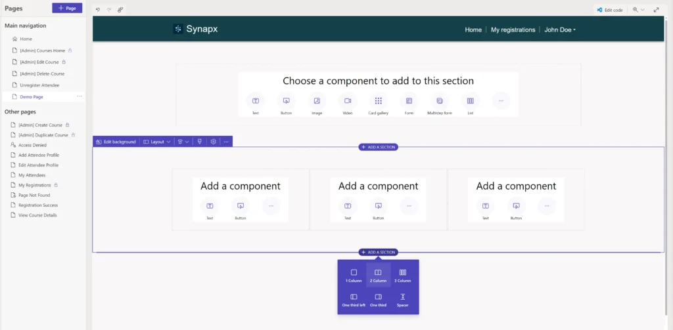
Task: Select [Admin] Edit Course page
Action: click(39, 62)
